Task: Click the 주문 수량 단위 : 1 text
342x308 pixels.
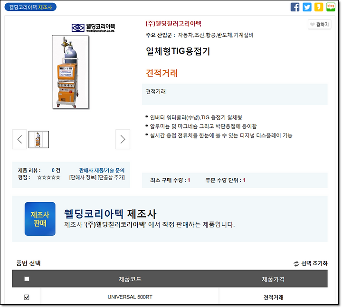Action: click(225, 180)
